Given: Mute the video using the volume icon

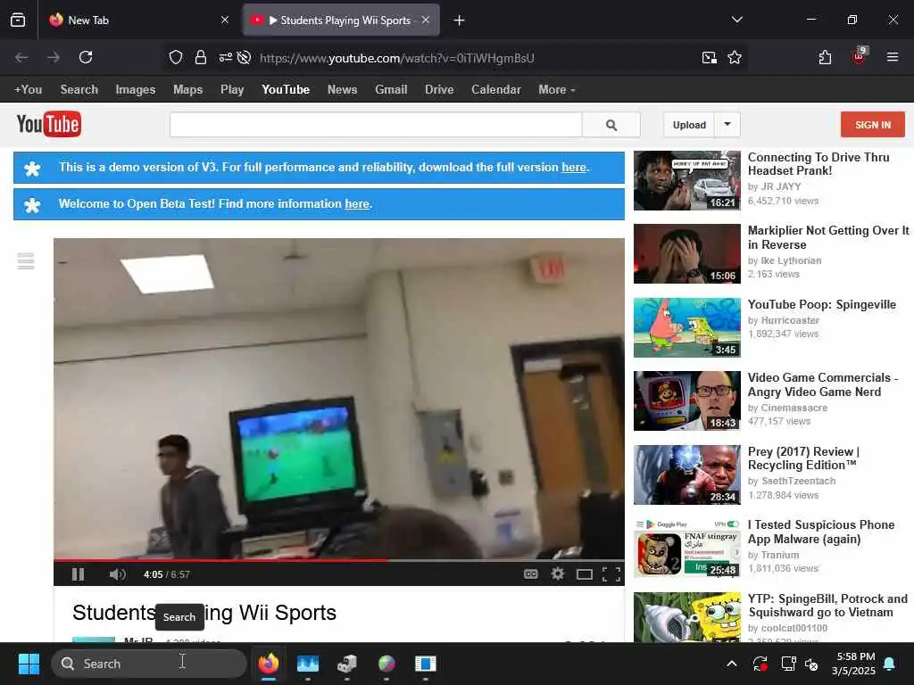Looking at the screenshot, I should pos(117,574).
